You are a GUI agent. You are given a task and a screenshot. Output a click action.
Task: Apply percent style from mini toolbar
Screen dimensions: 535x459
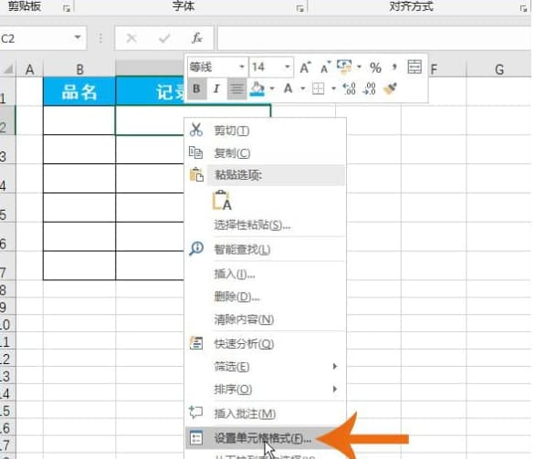coord(375,68)
